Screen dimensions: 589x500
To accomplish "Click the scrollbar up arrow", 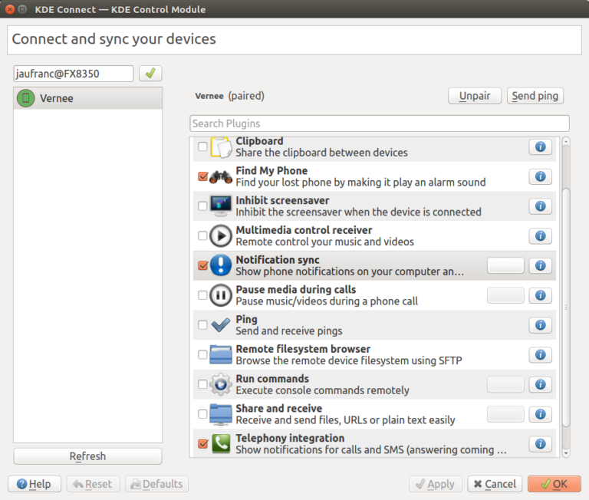I will point(566,141).
